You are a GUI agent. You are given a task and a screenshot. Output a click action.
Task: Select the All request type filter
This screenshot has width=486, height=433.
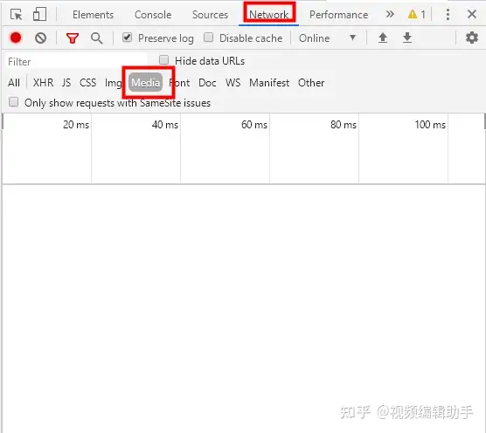tap(14, 83)
